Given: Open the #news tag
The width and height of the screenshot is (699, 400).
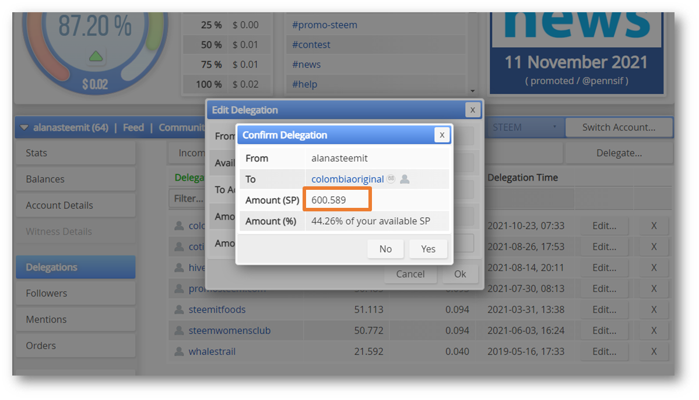Looking at the screenshot, I should click(x=306, y=65).
